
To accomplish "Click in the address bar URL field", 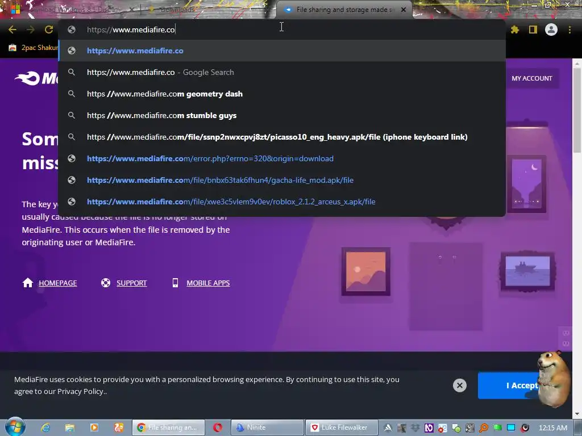I will click(x=282, y=30).
